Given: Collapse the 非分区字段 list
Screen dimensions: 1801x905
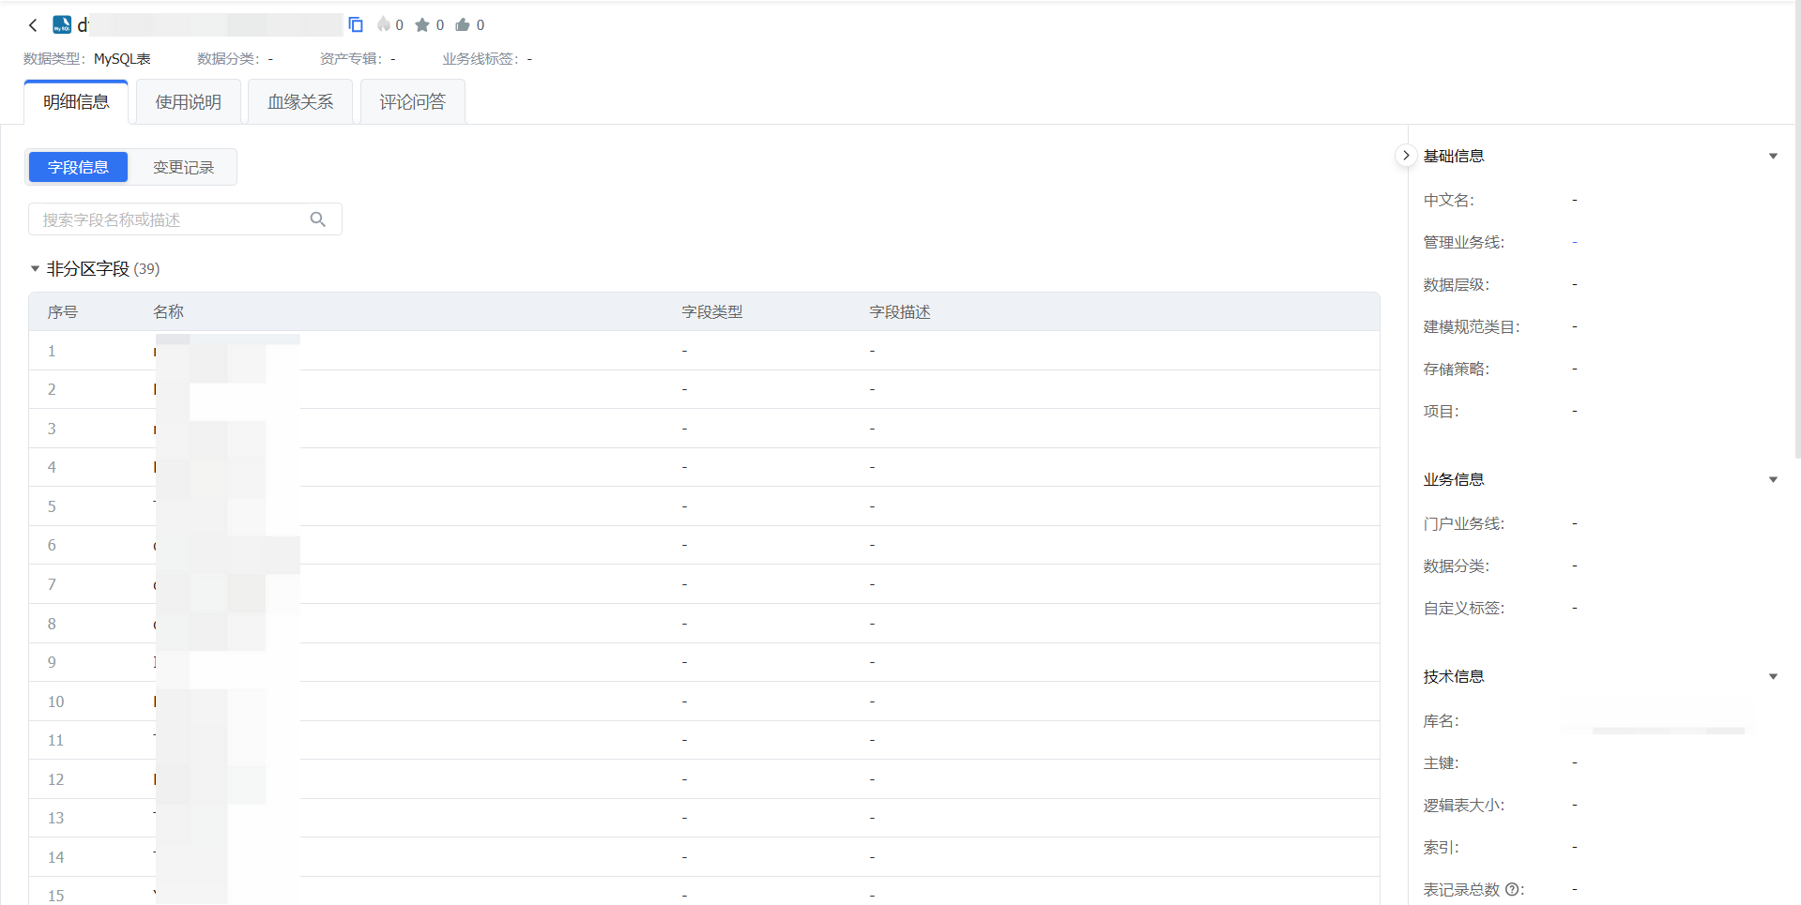Looking at the screenshot, I should (x=35, y=269).
